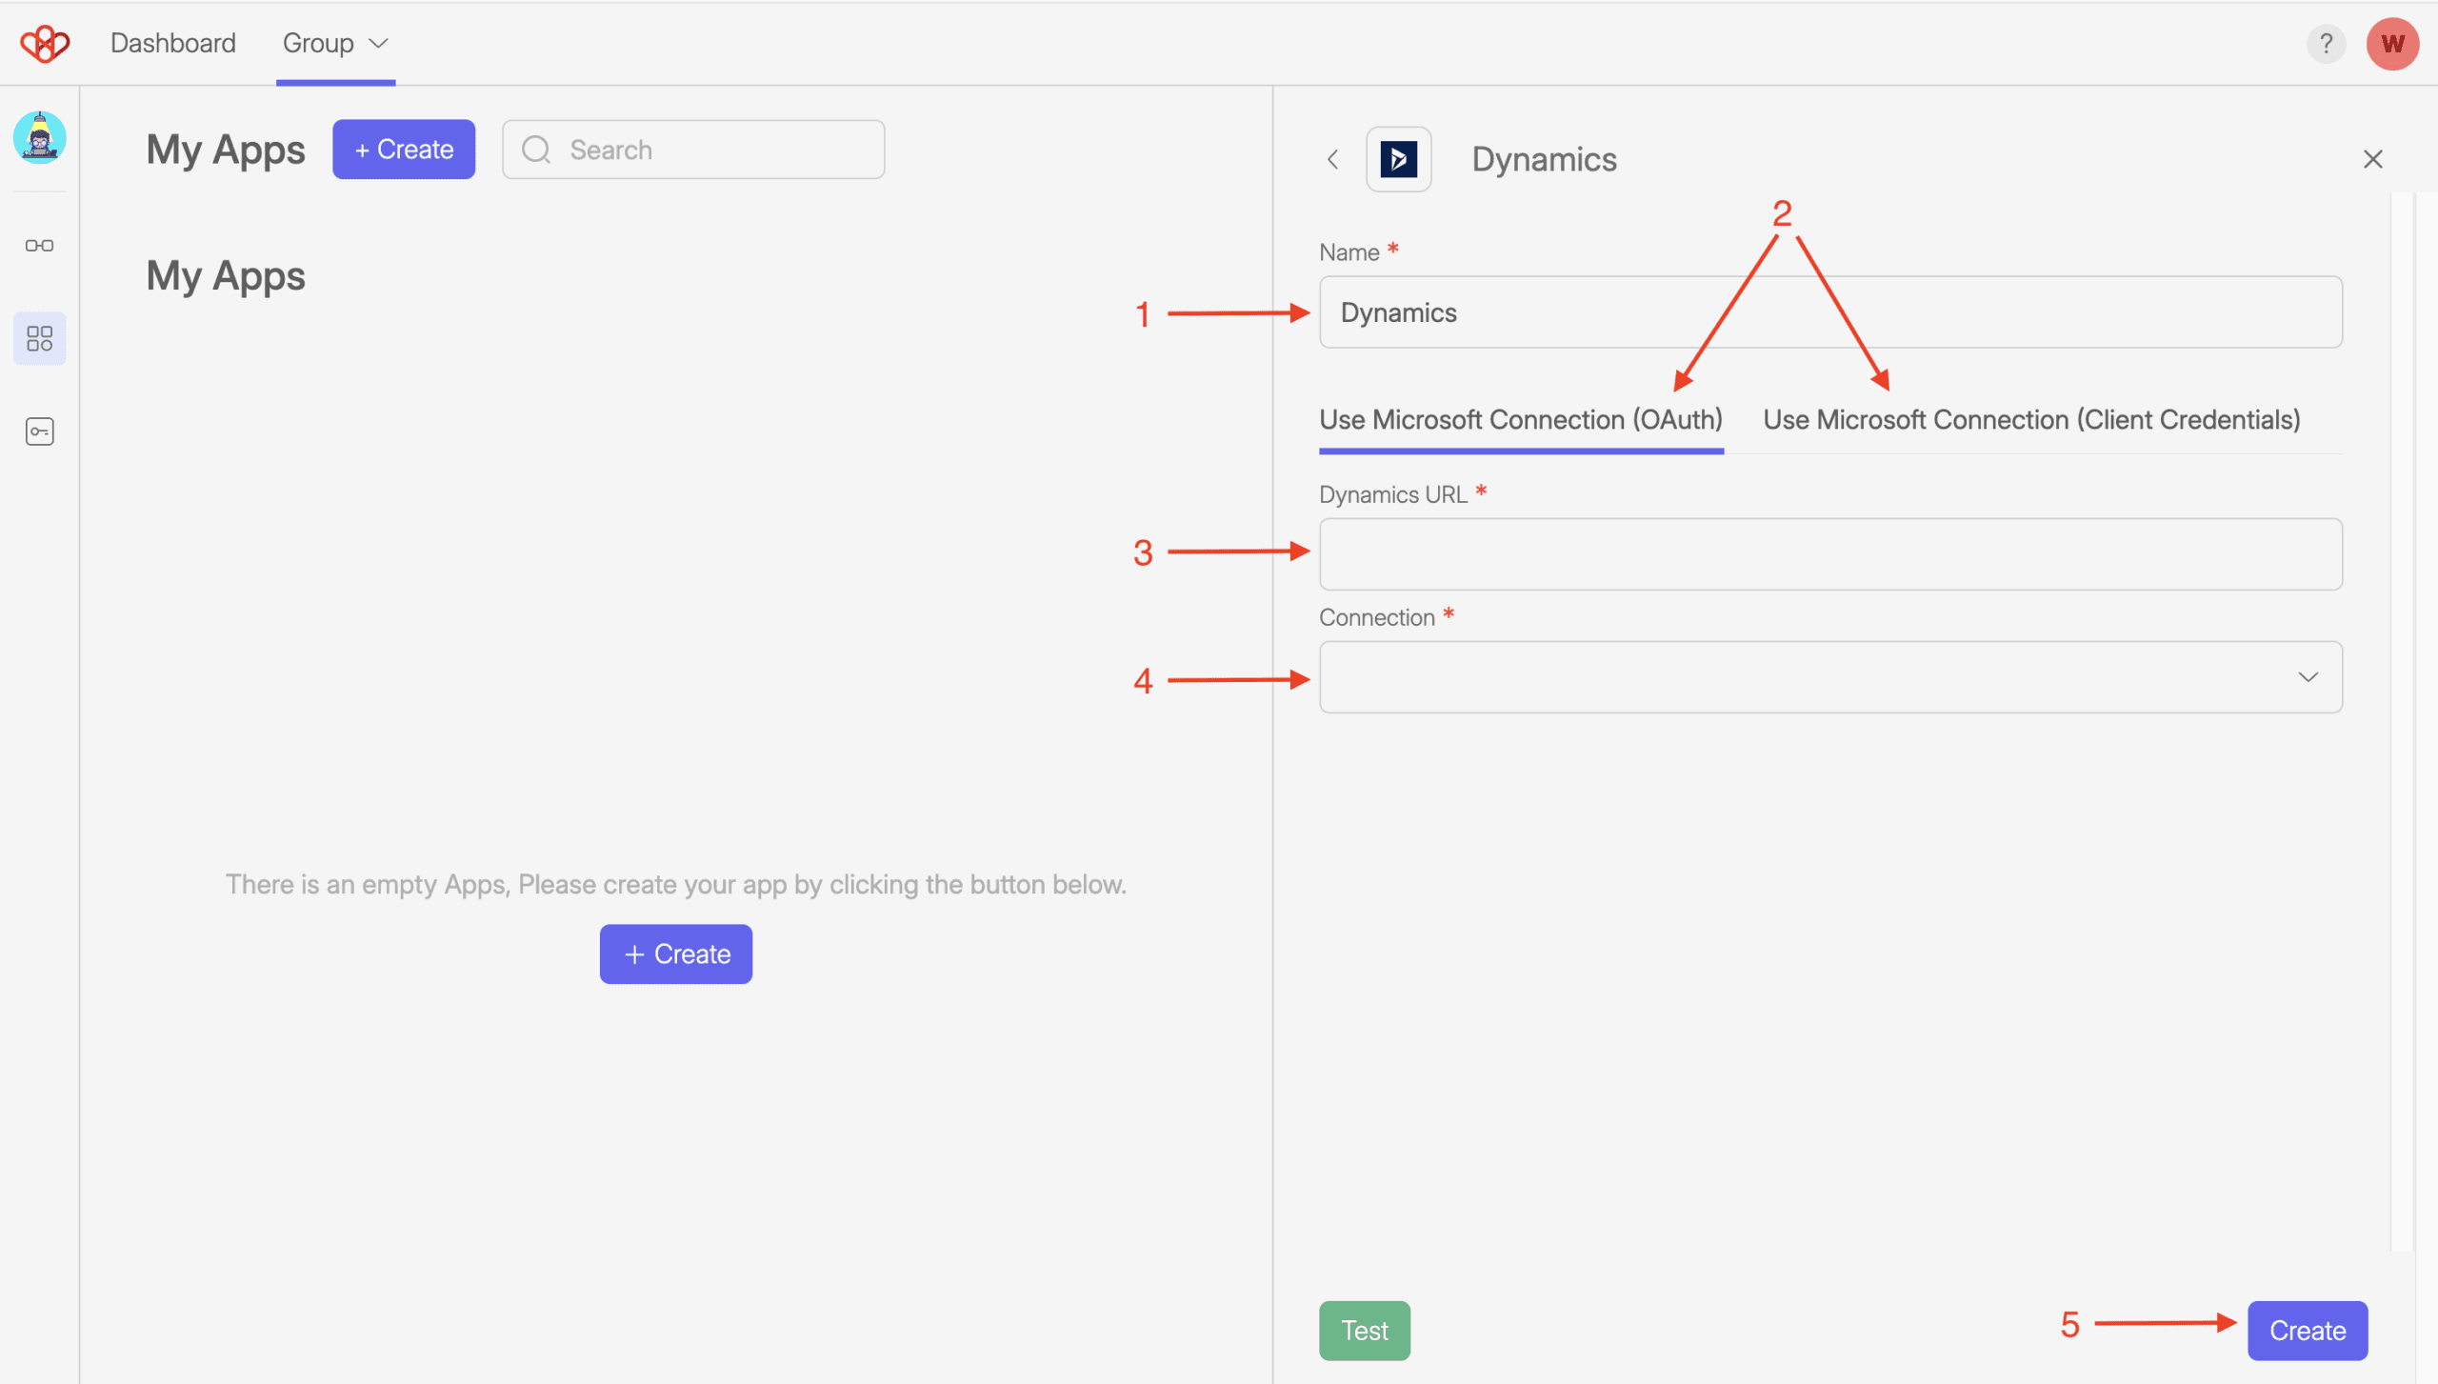Select the apps grid icon in sidebar

[39, 338]
